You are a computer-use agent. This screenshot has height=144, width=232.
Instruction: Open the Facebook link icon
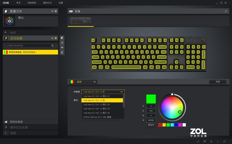[218, 141]
